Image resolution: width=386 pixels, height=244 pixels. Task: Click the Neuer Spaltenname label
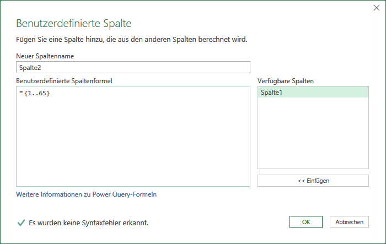click(x=45, y=56)
